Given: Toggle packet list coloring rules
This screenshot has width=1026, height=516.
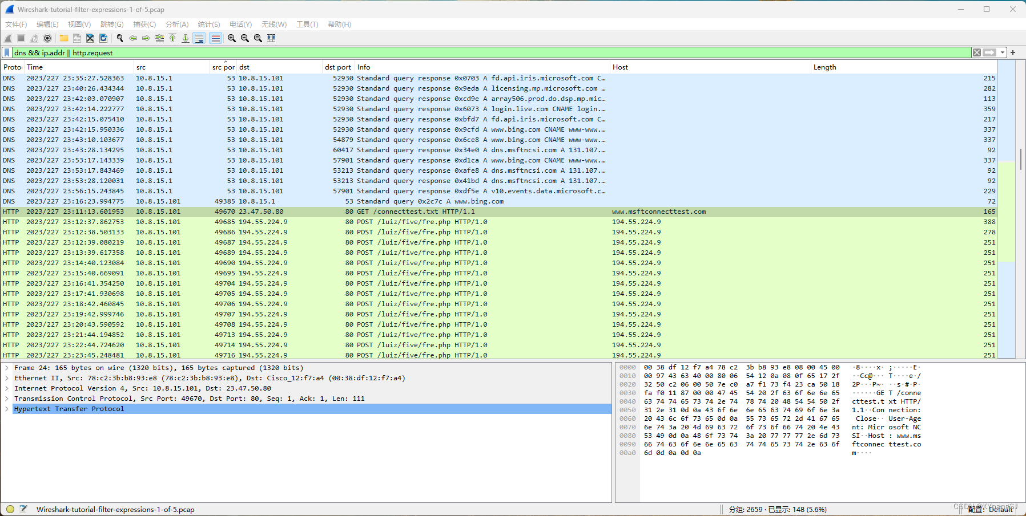Looking at the screenshot, I should pyautogui.click(x=215, y=38).
